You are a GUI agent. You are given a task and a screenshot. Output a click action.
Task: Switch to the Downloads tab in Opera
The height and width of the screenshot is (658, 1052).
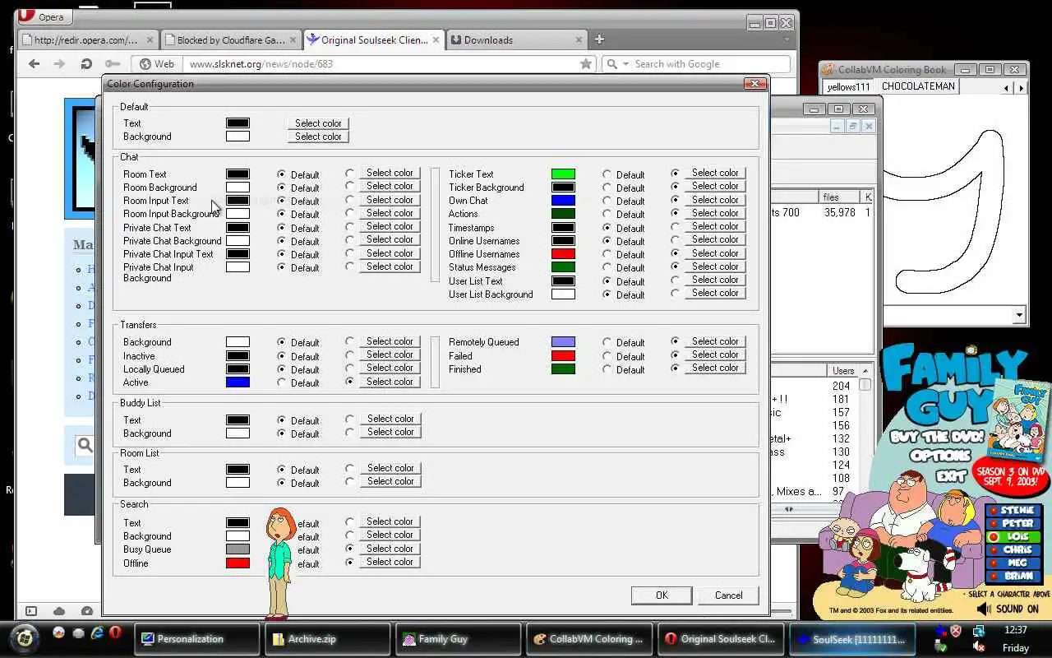pos(516,39)
